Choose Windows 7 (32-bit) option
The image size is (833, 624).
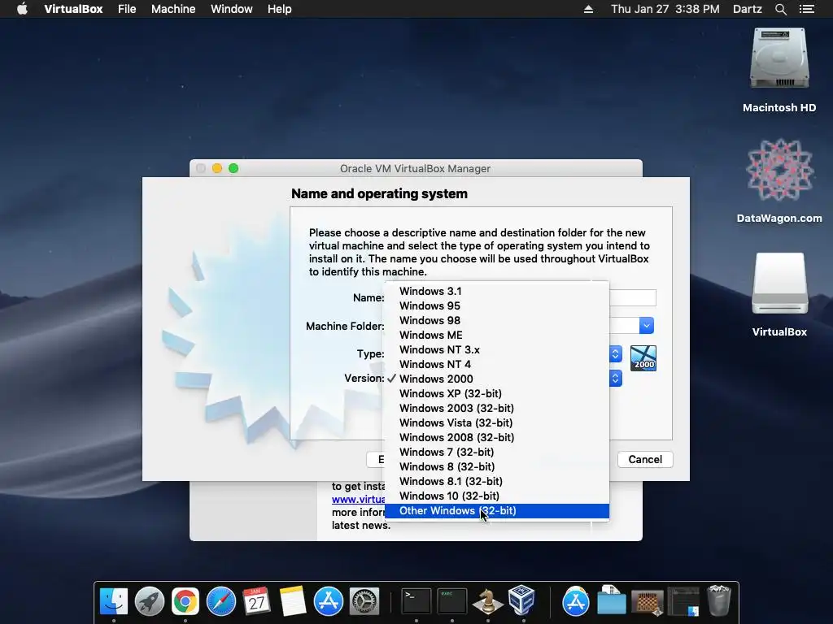pos(497,452)
